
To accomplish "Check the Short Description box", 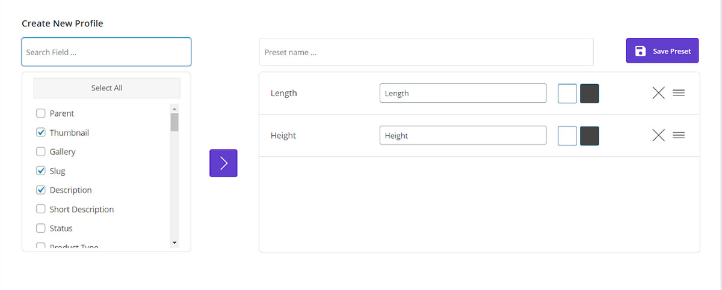I will (x=41, y=210).
